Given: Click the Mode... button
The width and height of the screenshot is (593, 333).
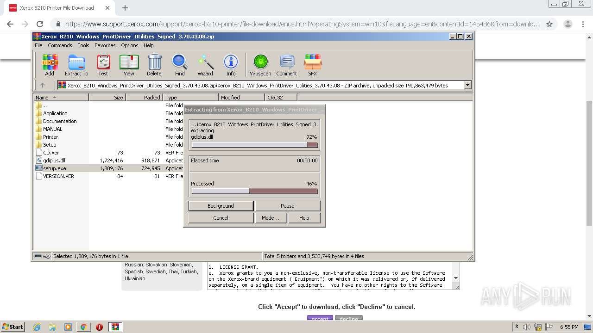Looking at the screenshot, I should [271, 218].
